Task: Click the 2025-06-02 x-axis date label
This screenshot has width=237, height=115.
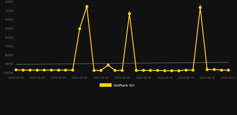Action: [101, 78]
